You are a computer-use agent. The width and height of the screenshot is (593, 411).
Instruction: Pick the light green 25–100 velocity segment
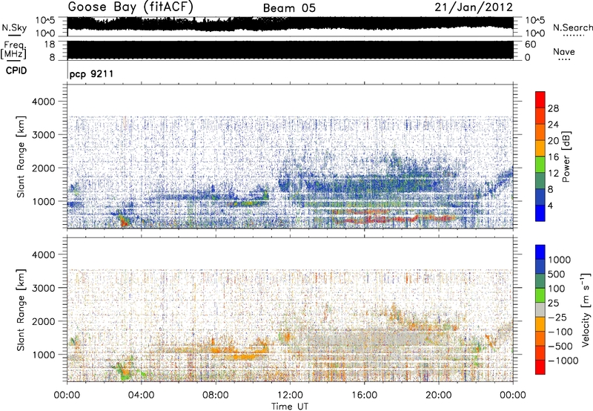click(540, 295)
